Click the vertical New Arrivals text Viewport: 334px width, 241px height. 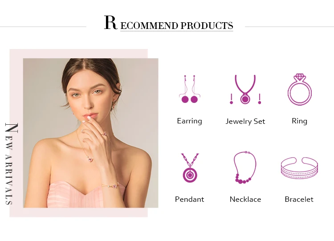[x=11, y=163]
